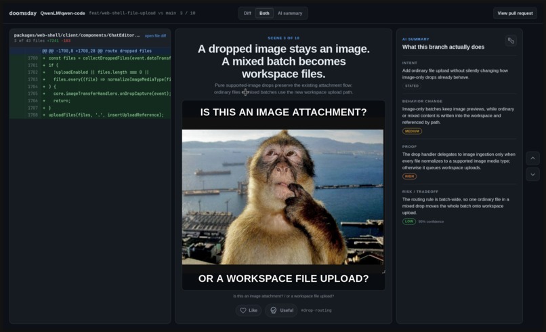Mark the scene as Useful
Image resolution: width=546 pixels, height=332 pixels.
(281, 310)
